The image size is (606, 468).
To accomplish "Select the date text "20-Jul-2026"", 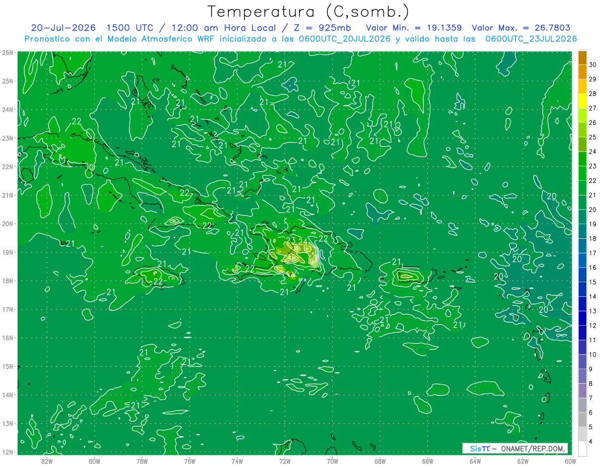I will coord(63,28).
